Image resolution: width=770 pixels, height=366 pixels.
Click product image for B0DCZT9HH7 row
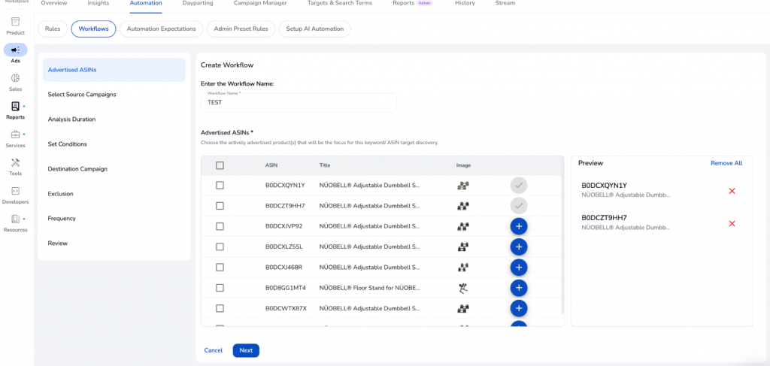(x=463, y=206)
